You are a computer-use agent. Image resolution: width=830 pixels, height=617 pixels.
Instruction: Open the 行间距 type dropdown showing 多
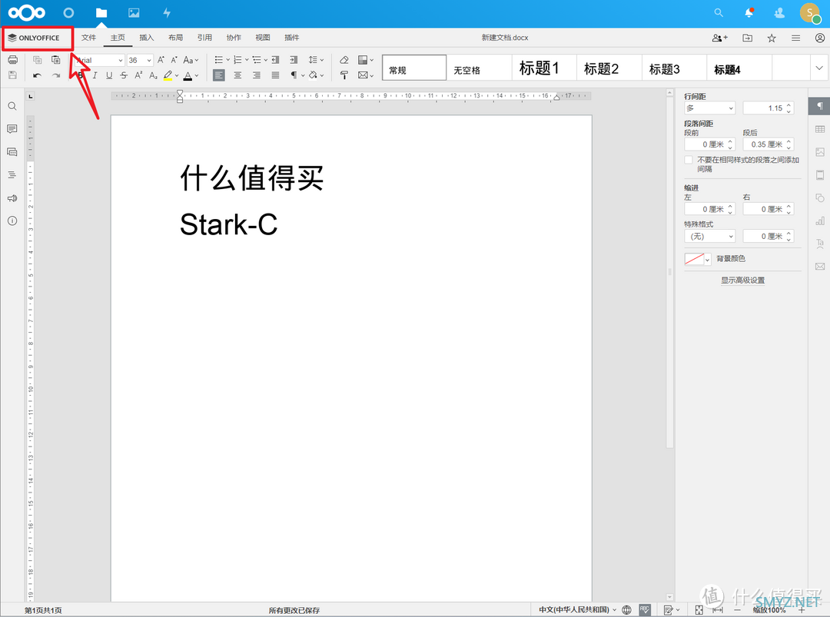tap(710, 108)
